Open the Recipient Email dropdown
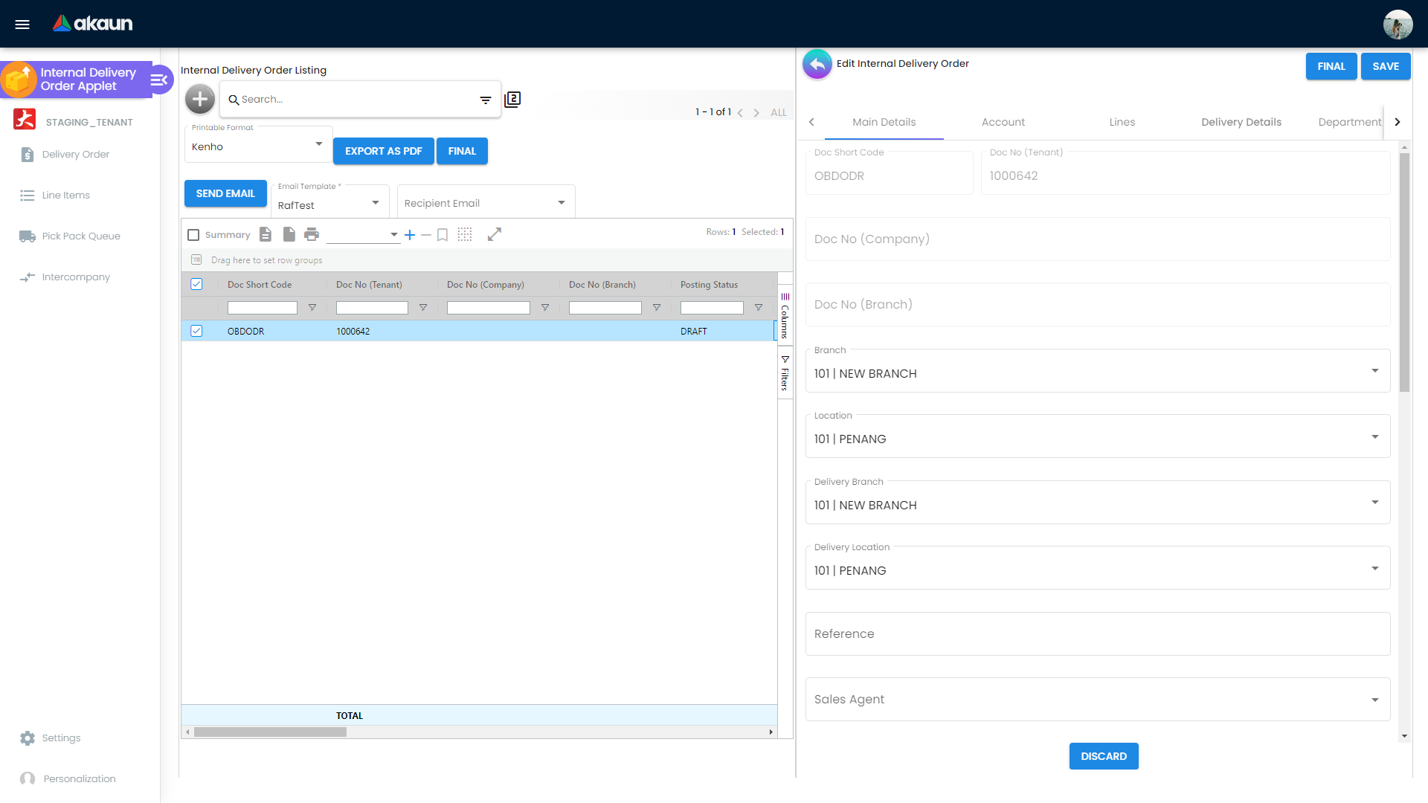This screenshot has height=803, width=1428. [x=486, y=203]
